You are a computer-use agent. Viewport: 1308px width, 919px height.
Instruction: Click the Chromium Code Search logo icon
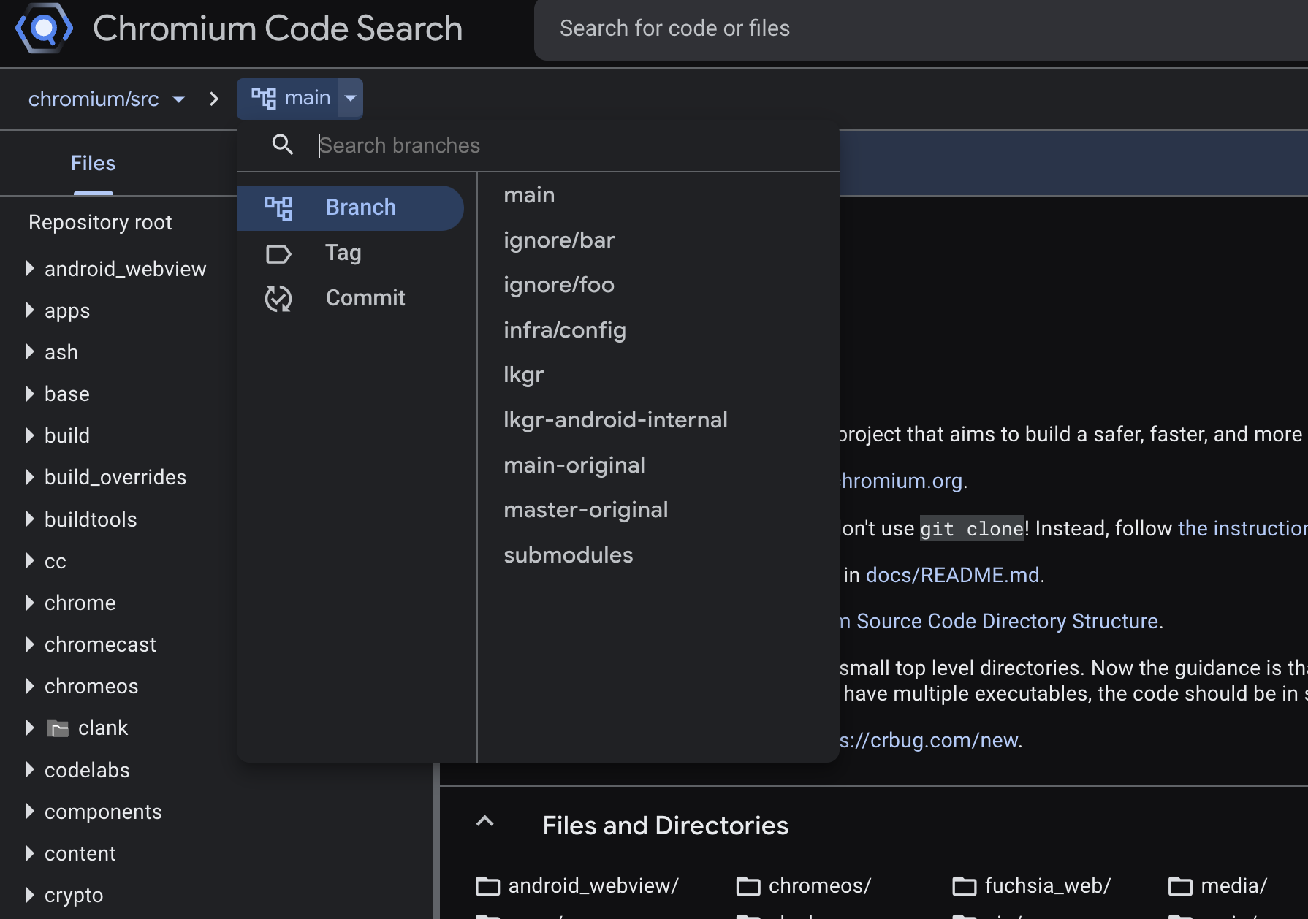click(x=44, y=28)
